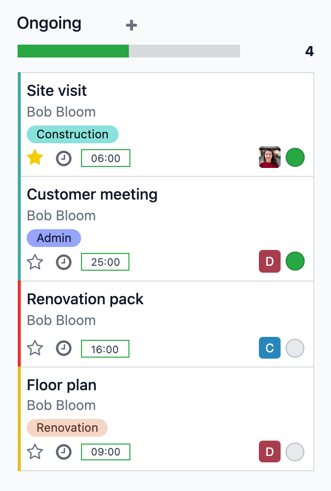Open green status dropdown on Customer meeting

[x=295, y=261]
